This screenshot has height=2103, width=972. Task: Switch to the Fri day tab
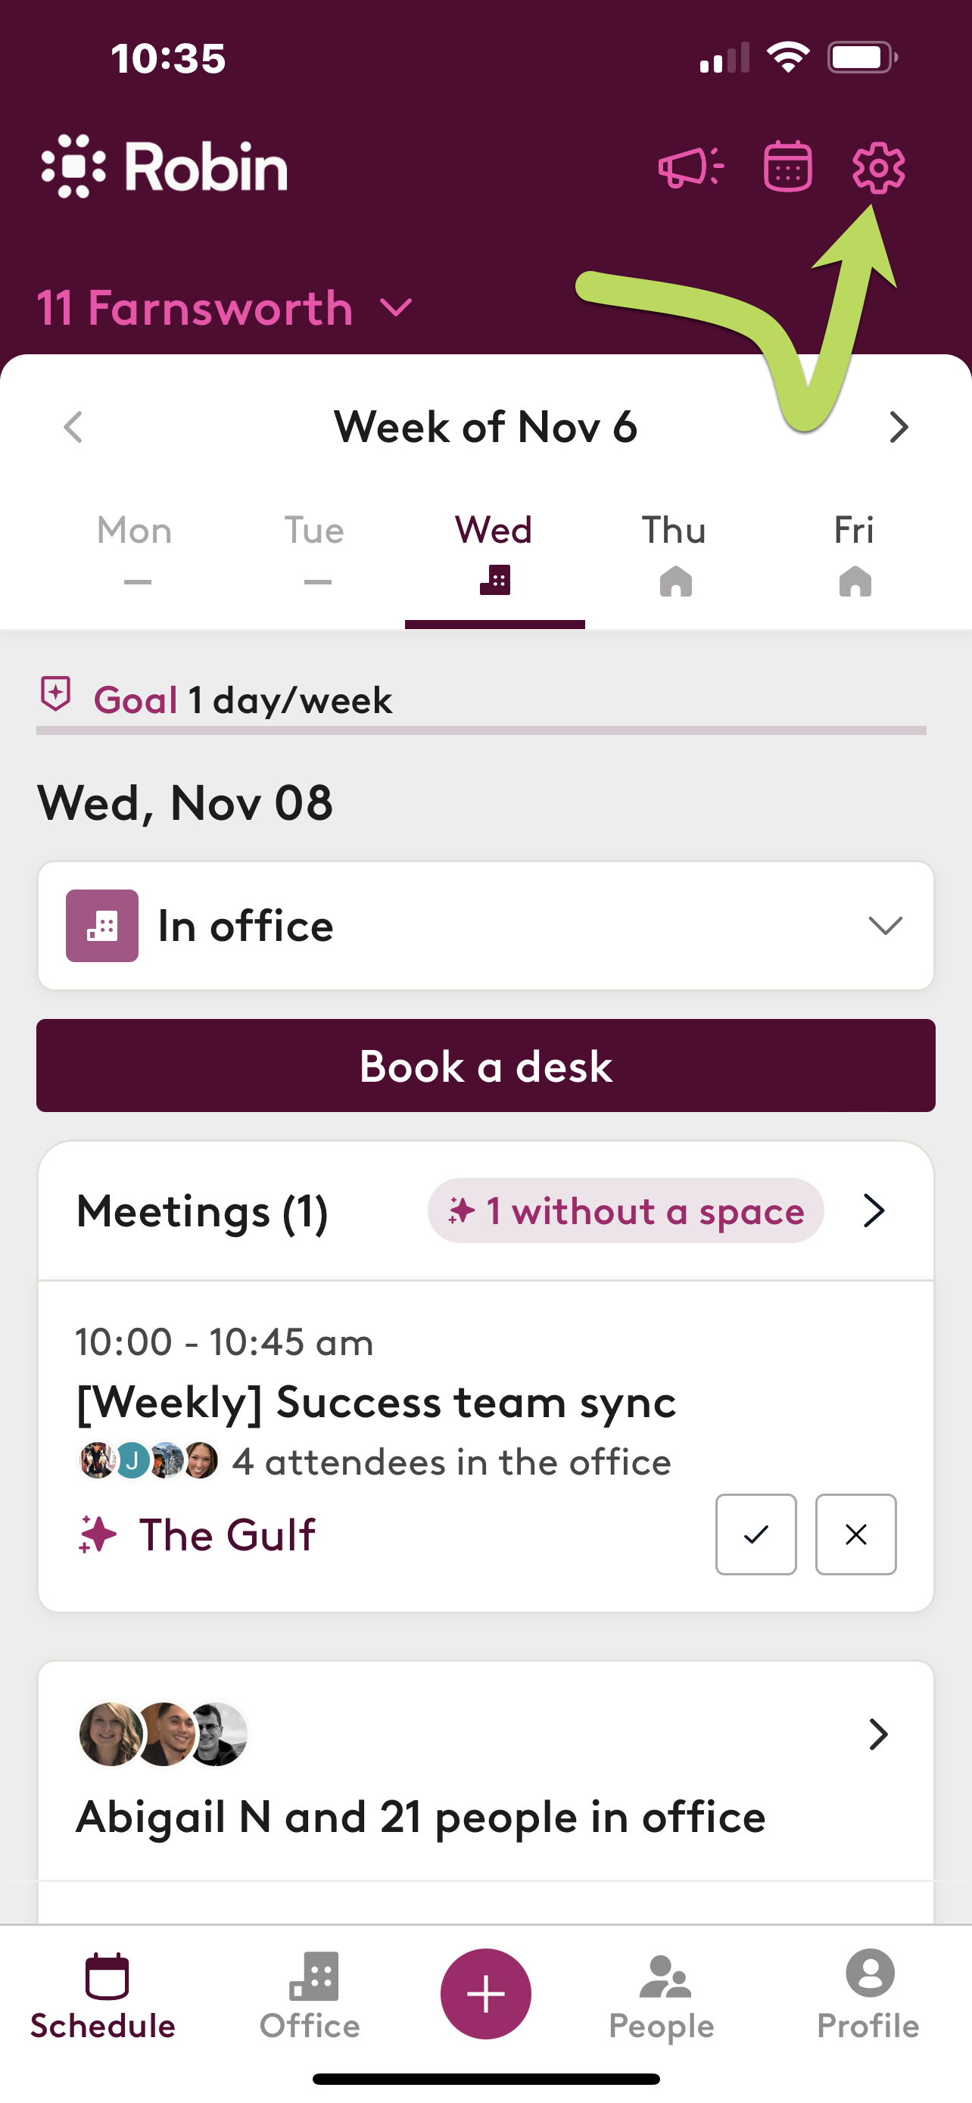(855, 554)
